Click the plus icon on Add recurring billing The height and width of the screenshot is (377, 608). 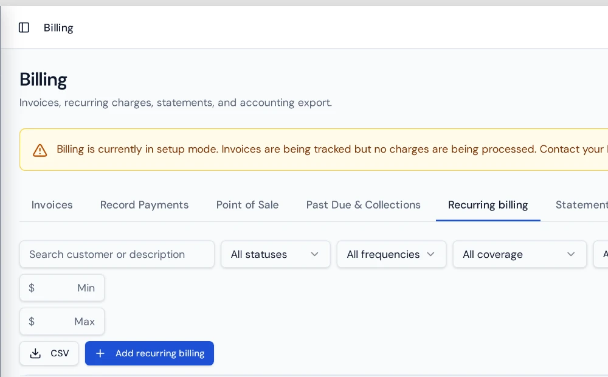[100, 353]
